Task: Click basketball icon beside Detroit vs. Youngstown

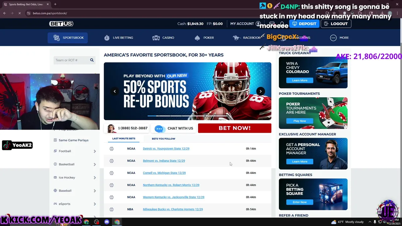Action: click(x=111, y=149)
